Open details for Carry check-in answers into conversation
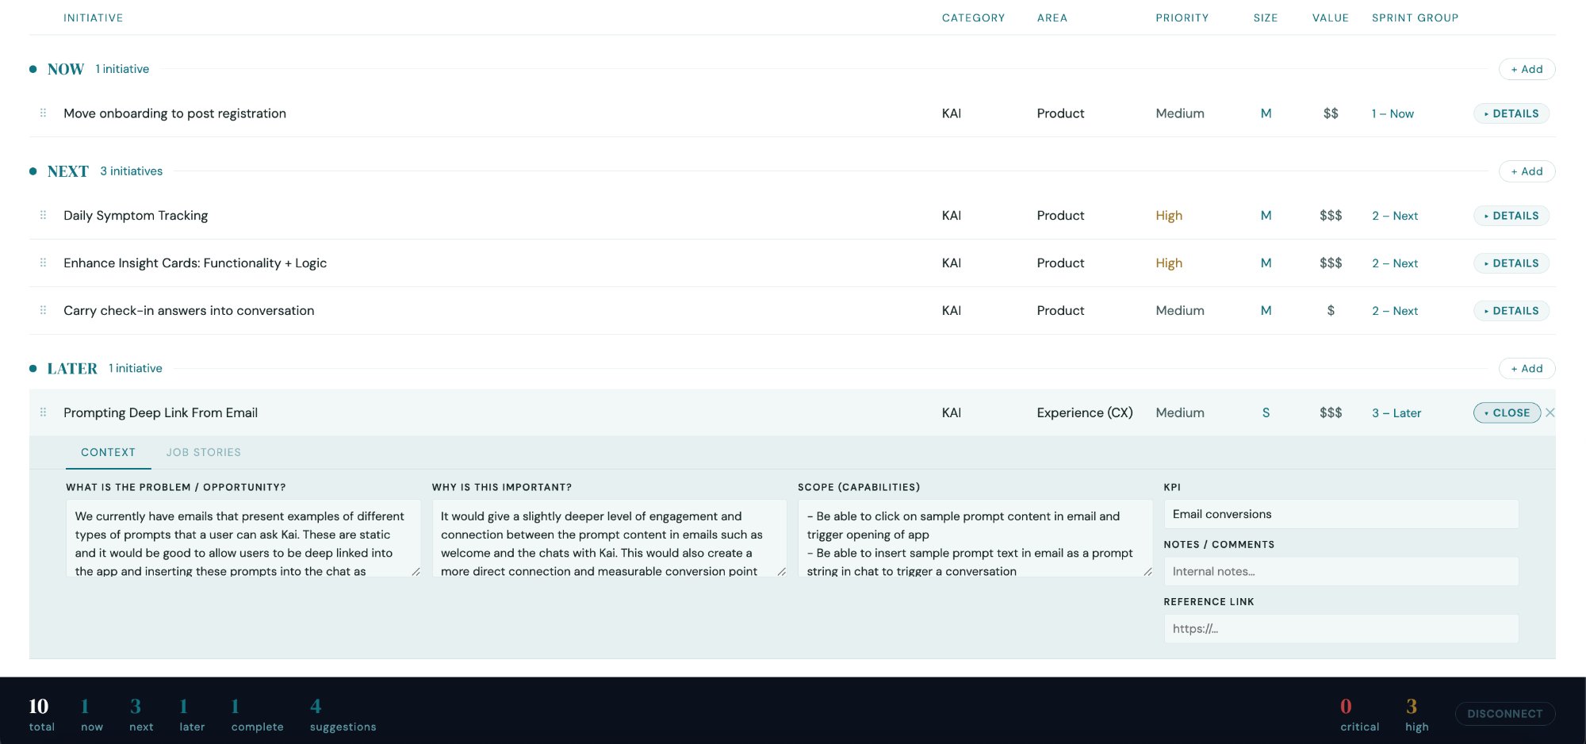1586x744 pixels. (1511, 310)
